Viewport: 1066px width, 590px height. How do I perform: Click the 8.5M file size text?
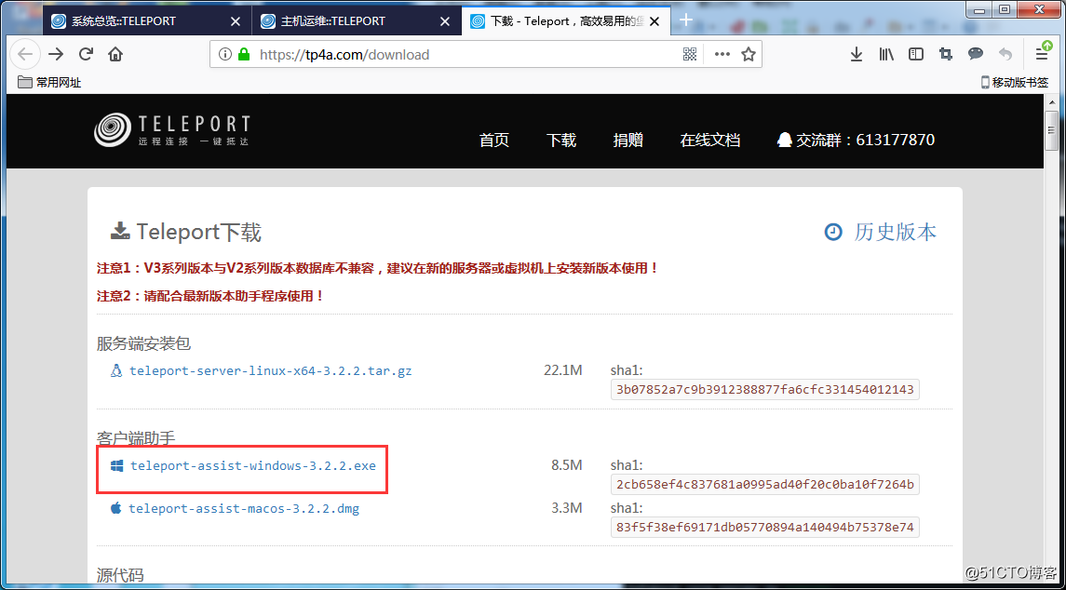[x=567, y=466]
